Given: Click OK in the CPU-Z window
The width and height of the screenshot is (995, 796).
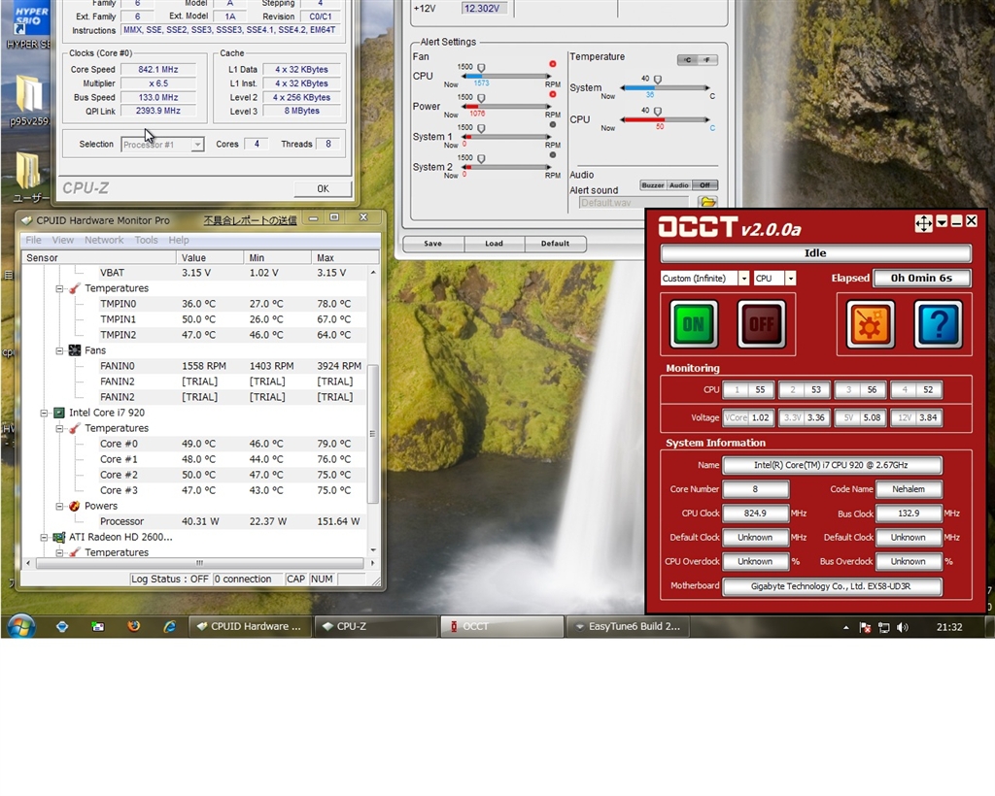Looking at the screenshot, I should click(x=323, y=188).
